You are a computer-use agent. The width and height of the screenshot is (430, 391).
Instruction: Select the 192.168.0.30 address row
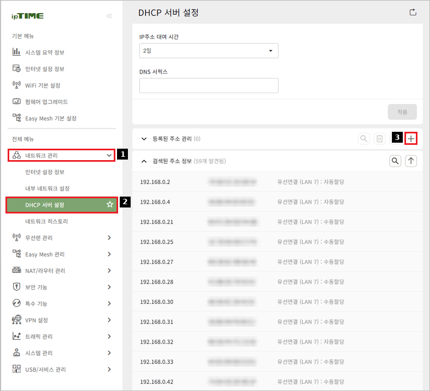277,302
